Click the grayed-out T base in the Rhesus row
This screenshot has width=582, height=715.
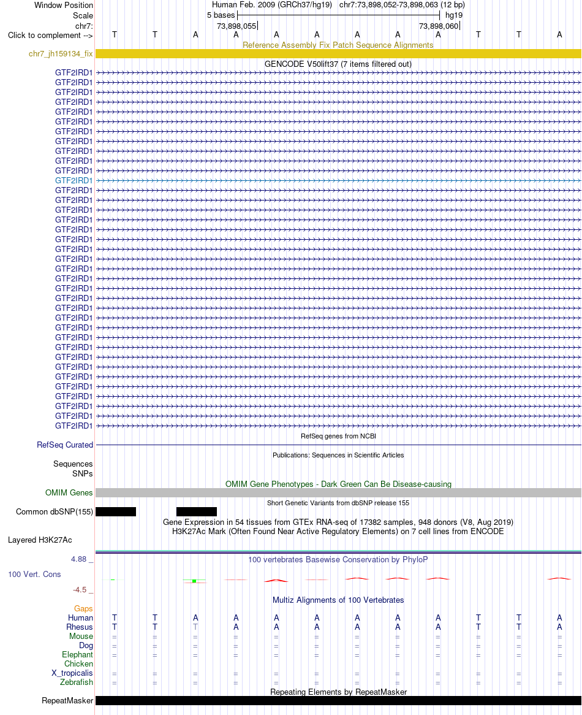click(195, 627)
